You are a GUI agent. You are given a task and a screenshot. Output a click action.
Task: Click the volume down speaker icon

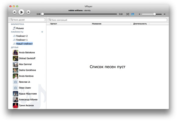coord(139,14)
